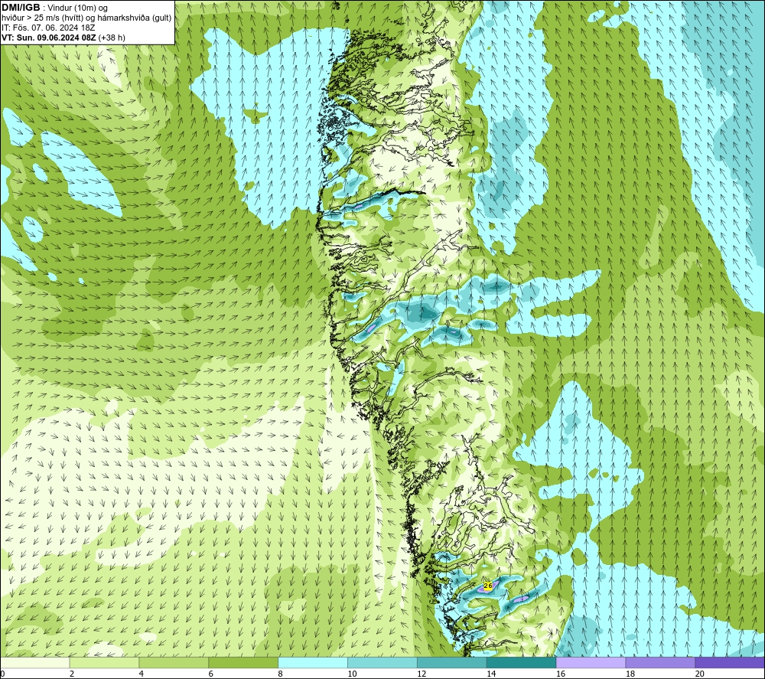The width and height of the screenshot is (765, 679).
Task: Click the 14–16 m/s dark teal swatch
Action: click(522, 662)
